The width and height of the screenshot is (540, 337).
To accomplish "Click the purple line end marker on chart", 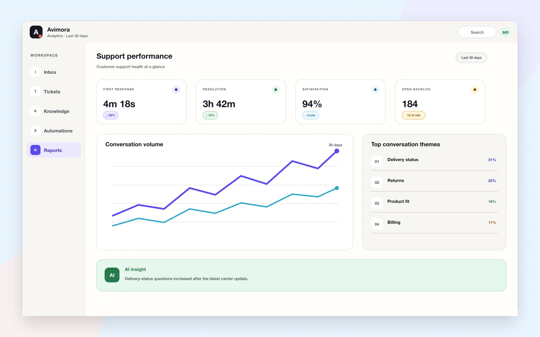I will point(337,151).
